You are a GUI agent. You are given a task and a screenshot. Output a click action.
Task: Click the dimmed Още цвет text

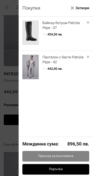(x=11, y=144)
